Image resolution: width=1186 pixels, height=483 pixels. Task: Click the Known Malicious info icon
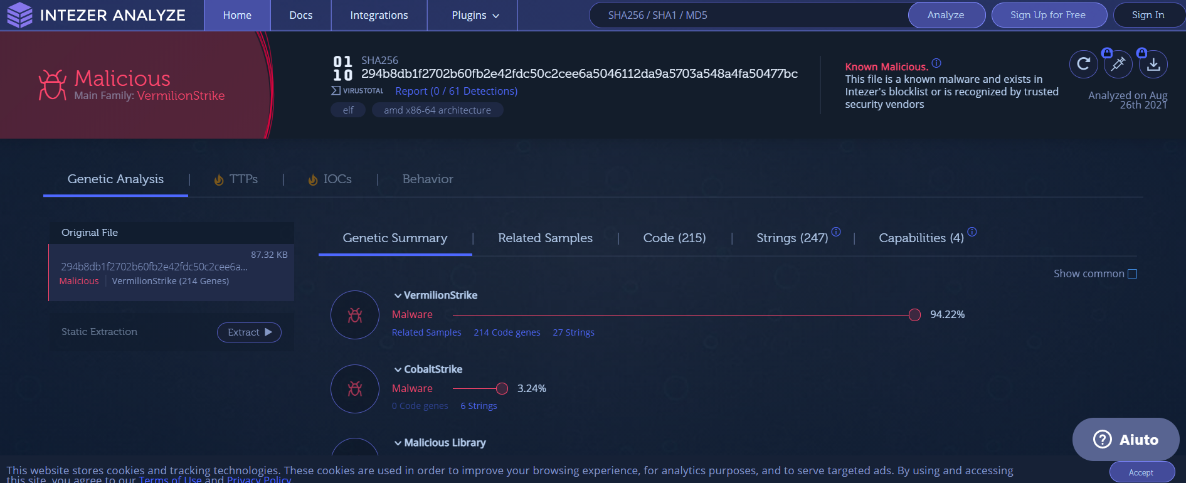[x=936, y=63]
